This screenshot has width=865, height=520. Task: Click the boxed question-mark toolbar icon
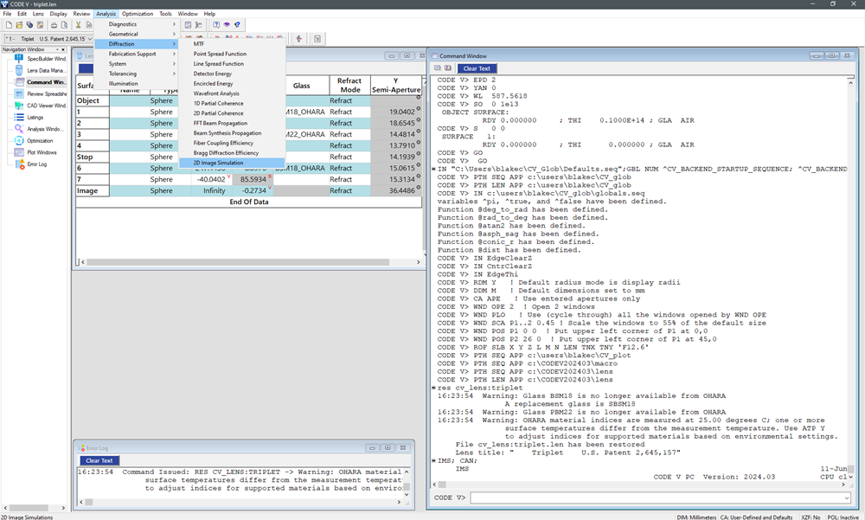click(x=216, y=25)
